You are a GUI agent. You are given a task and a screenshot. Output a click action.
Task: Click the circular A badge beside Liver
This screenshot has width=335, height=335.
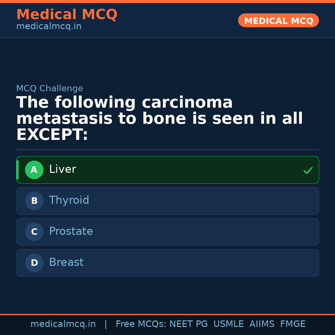[34, 170]
